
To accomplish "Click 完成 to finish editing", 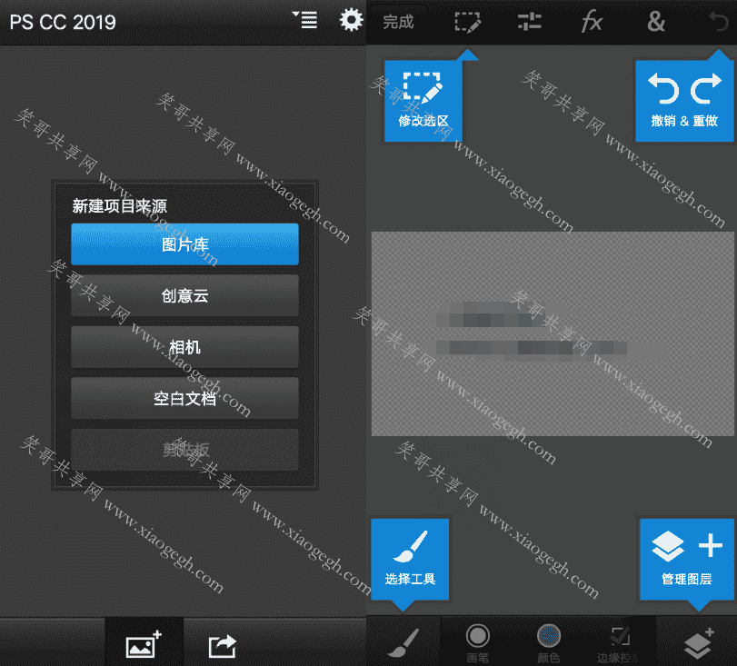I will point(398,22).
